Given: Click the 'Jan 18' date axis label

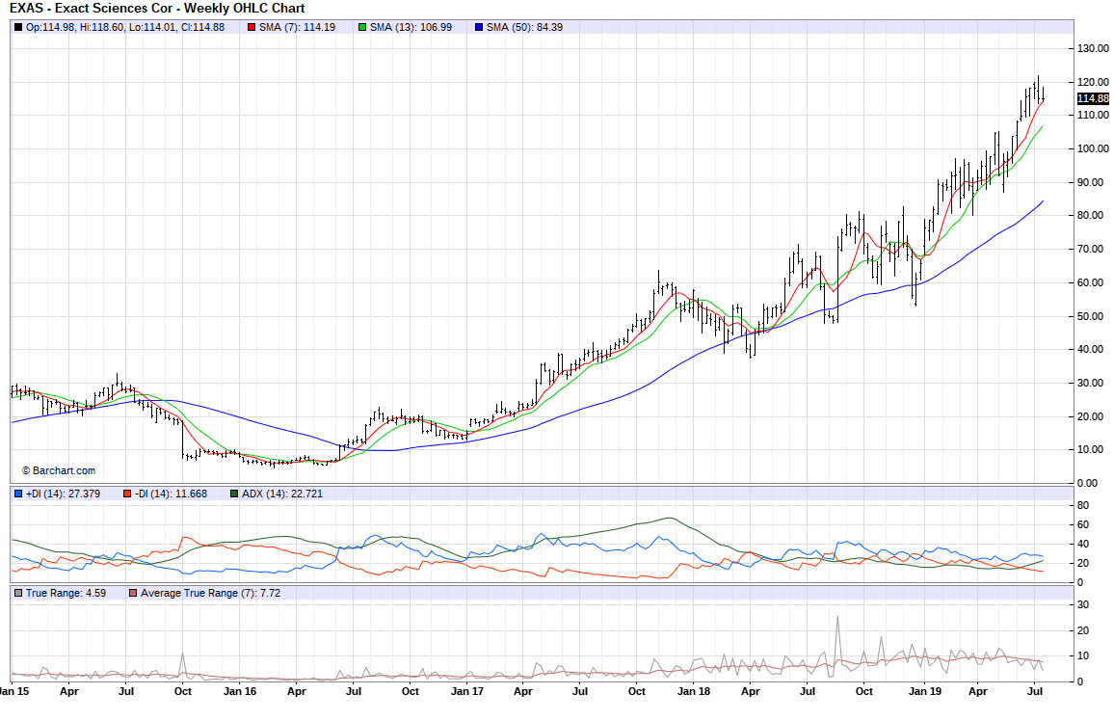Looking at the screenshot, I should 694,691.
